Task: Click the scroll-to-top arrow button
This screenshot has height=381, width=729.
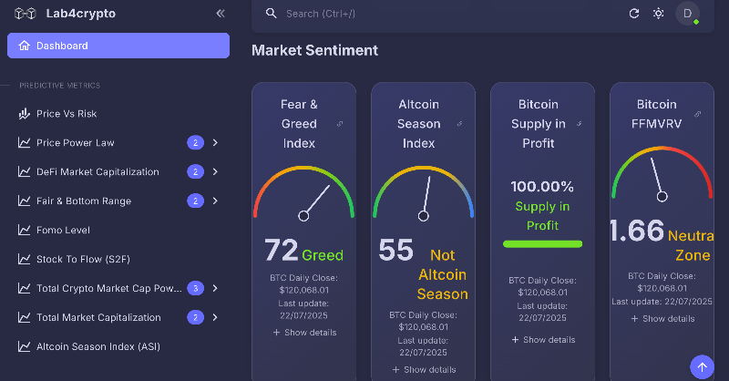Action: 702,367
